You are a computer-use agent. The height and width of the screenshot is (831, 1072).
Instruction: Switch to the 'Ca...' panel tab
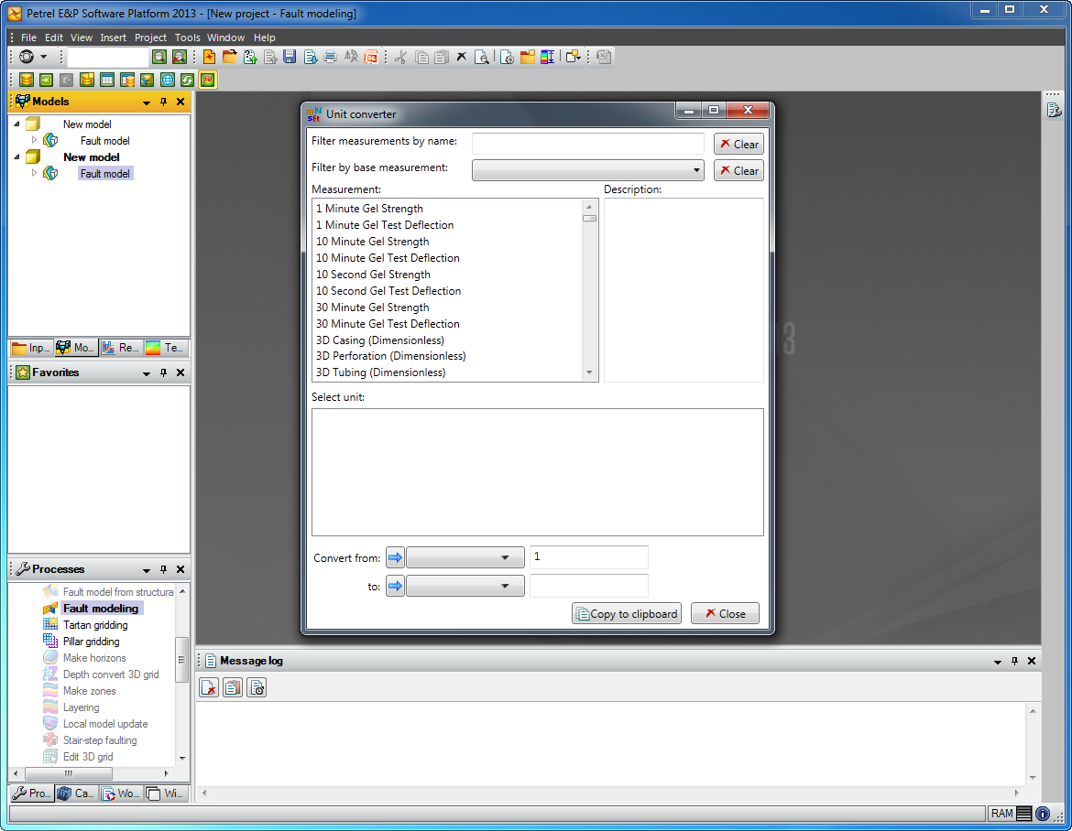pyautogui.click(x=77, y=793)
